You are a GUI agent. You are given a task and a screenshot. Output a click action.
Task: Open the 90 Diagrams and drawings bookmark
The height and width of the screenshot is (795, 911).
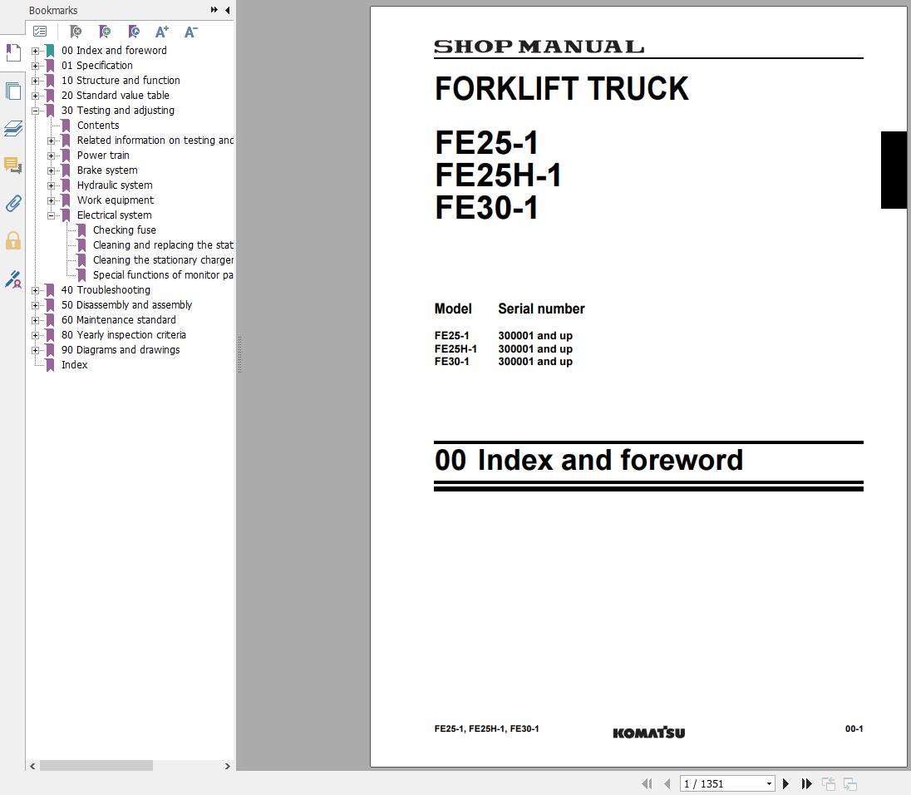click(121, 349)
